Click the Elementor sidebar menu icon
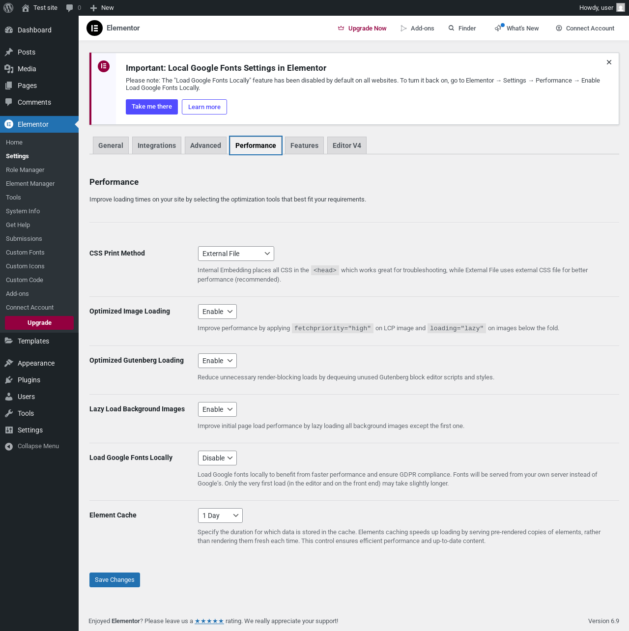Viewport: 629px width, 631px height. 9,124
